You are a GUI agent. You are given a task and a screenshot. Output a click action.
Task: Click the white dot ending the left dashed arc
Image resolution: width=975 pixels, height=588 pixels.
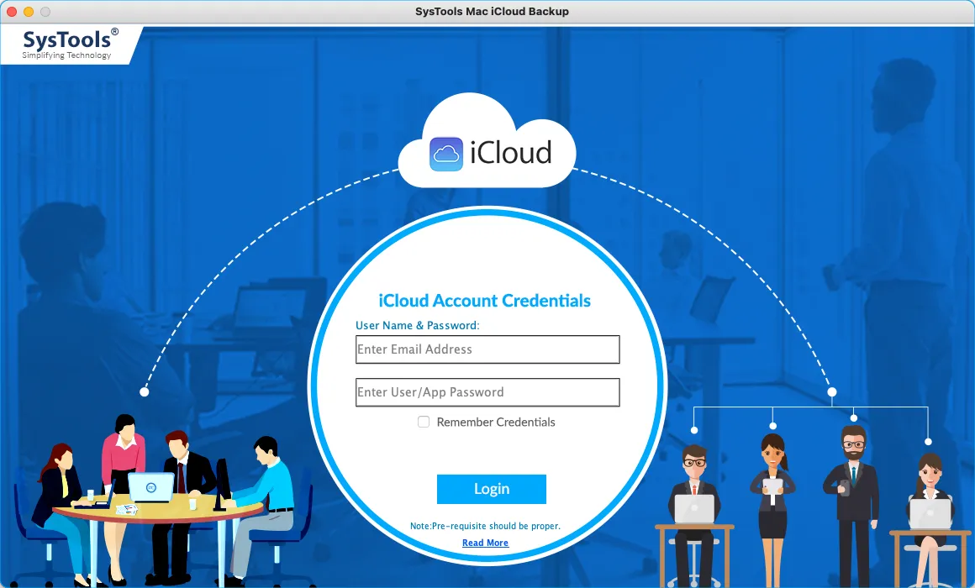click(x=145, y=392)
